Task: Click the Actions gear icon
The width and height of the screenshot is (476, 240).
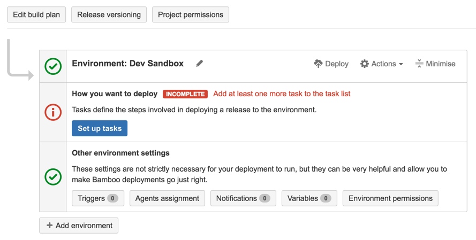Action: coord(364,64)
